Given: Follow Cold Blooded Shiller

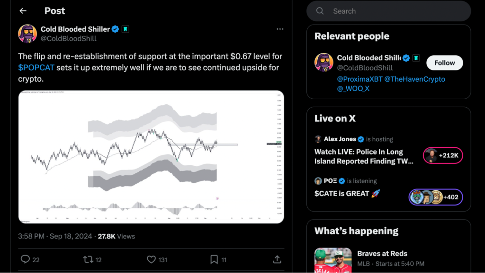Looking at the screenshot, I should pyautogui.click(x=444, y=63).
